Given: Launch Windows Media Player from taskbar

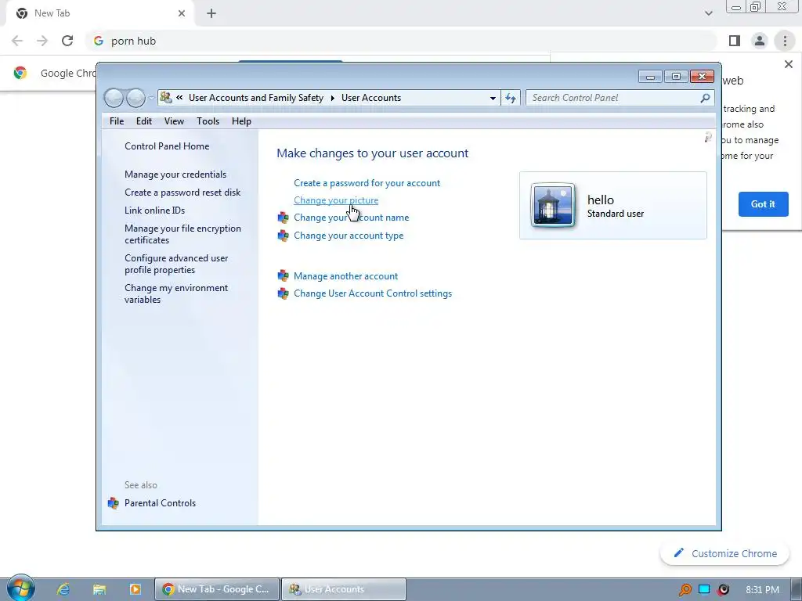Looking at the screenshot, I should tap(135, 589).
